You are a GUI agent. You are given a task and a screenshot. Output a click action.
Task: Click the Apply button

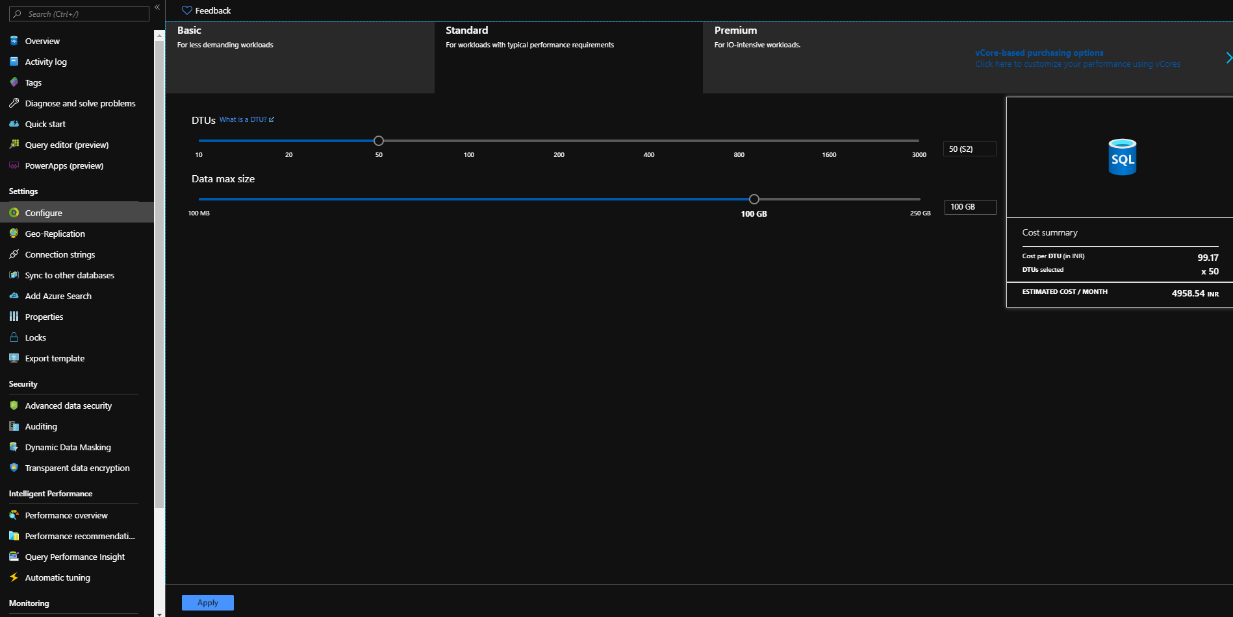point(207,603)
